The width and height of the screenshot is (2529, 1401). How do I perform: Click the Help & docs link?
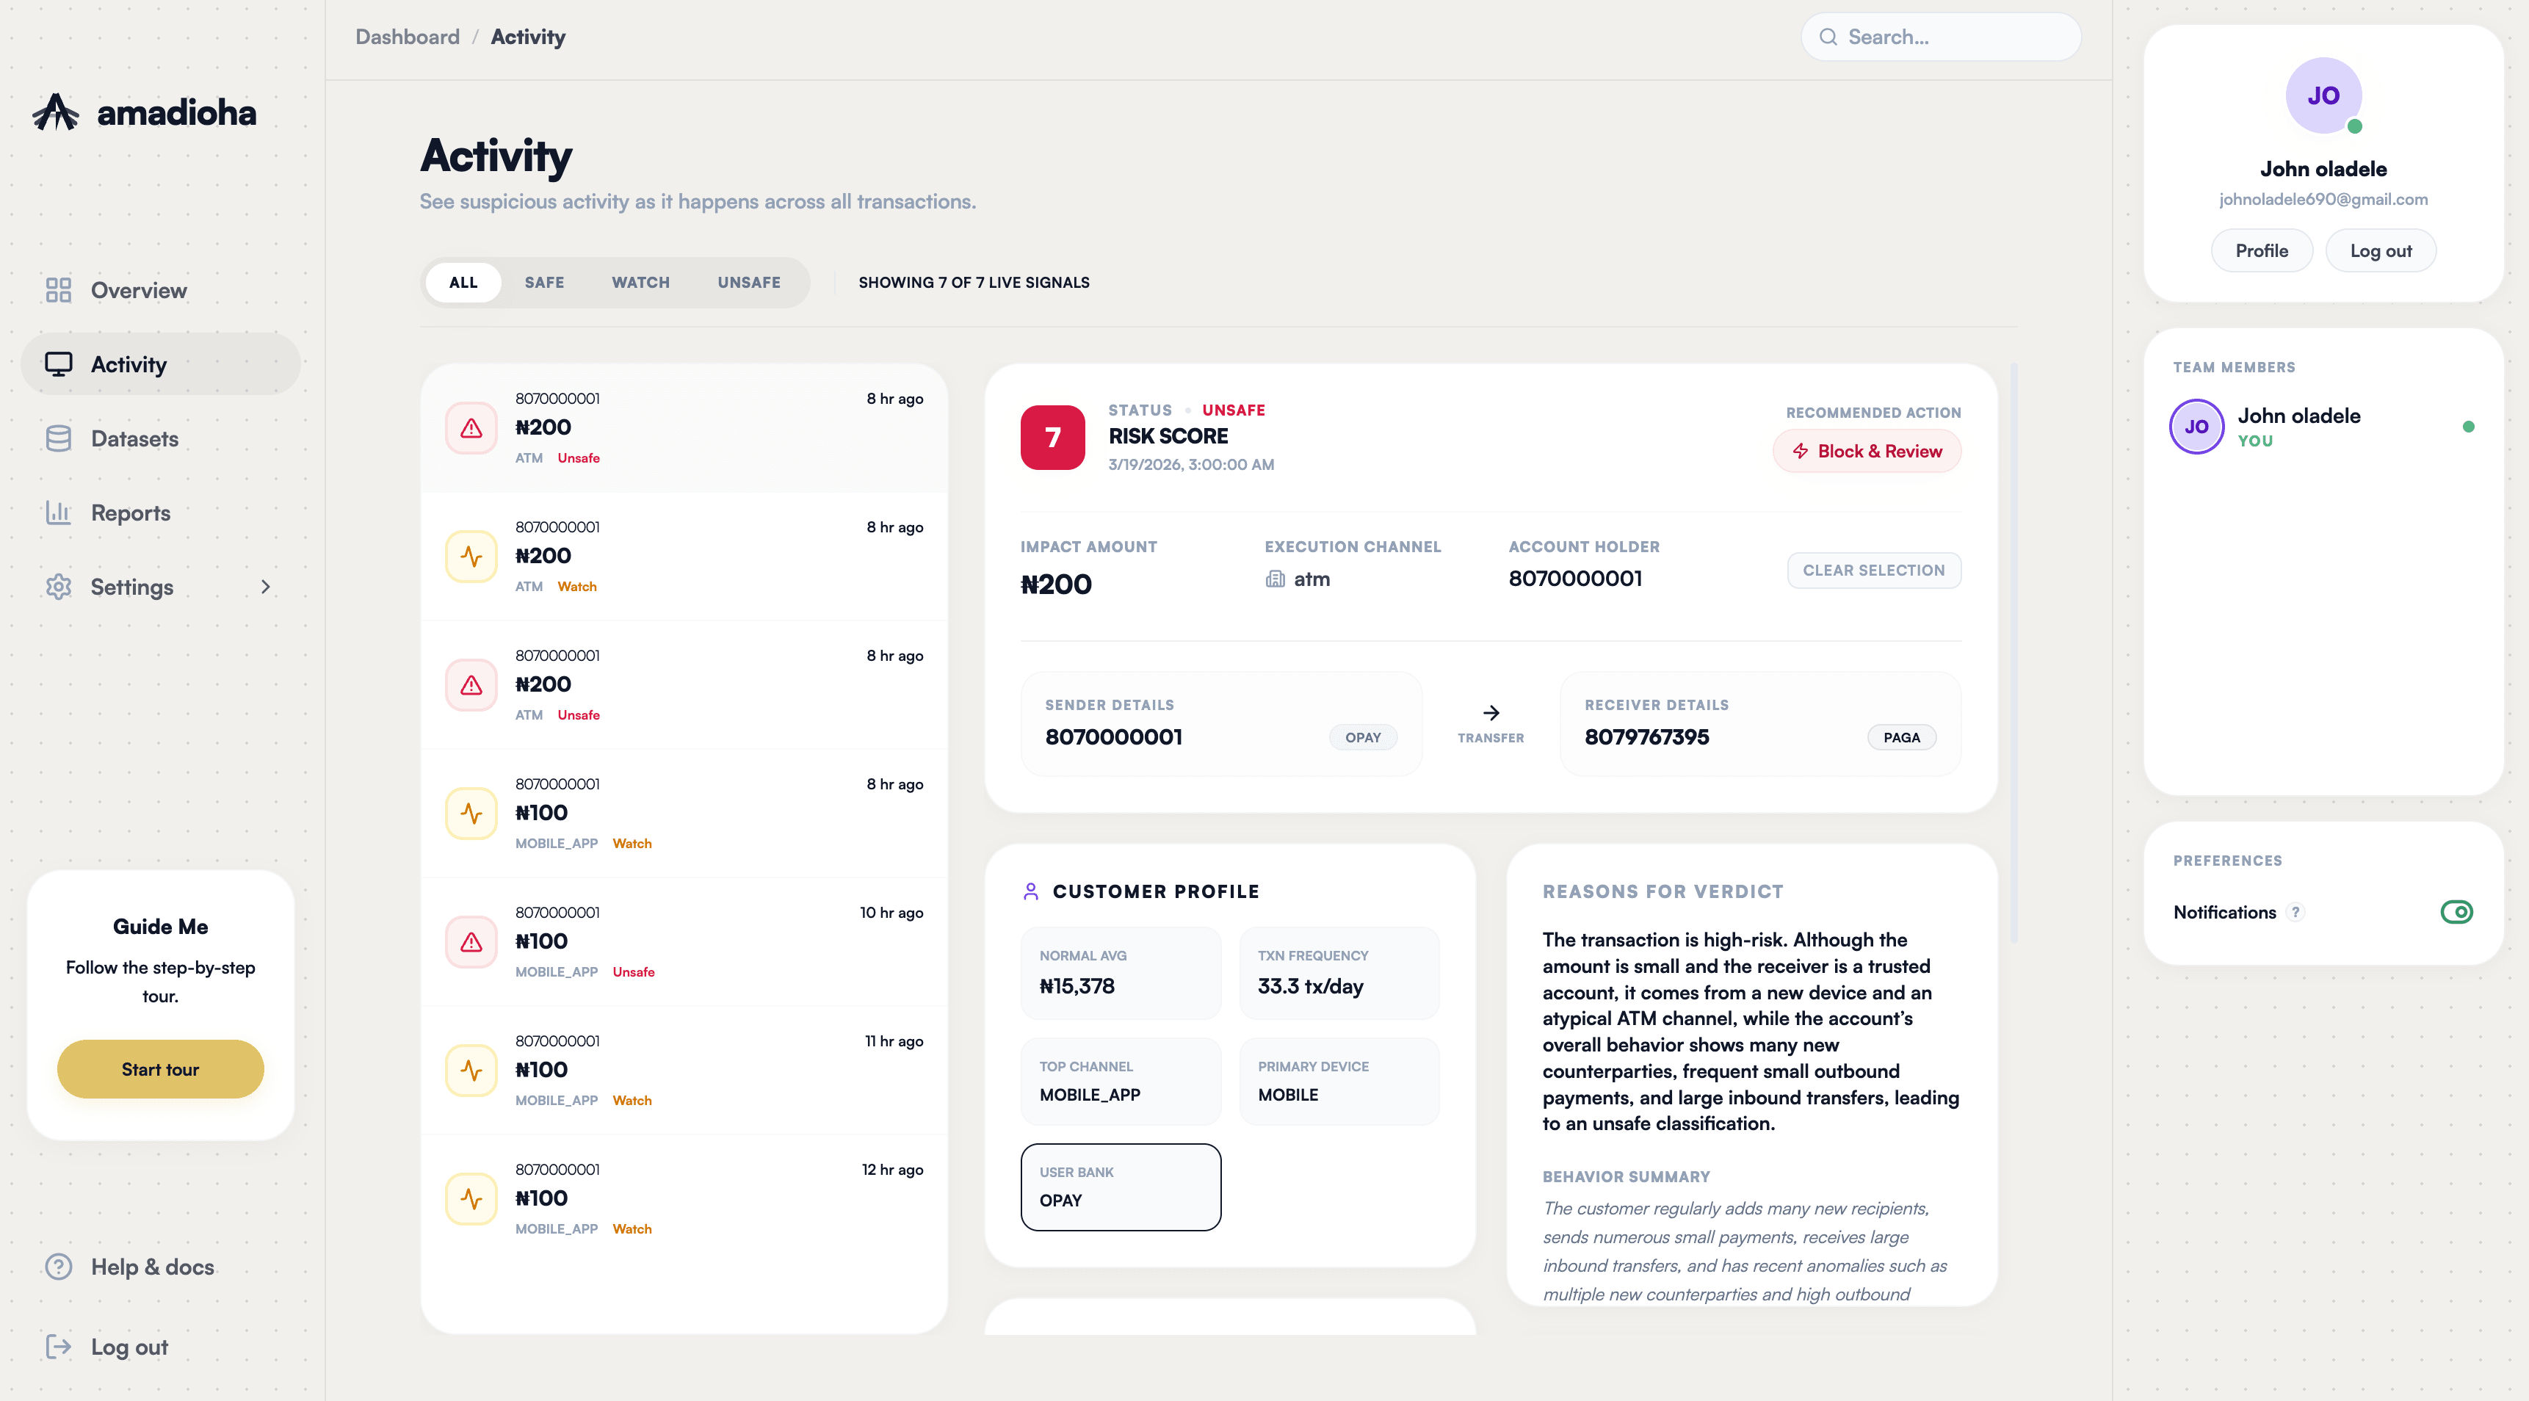click(152, 1267)
